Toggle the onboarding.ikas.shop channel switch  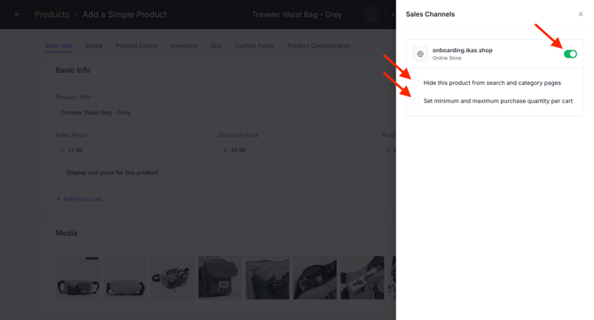point(570,54)
